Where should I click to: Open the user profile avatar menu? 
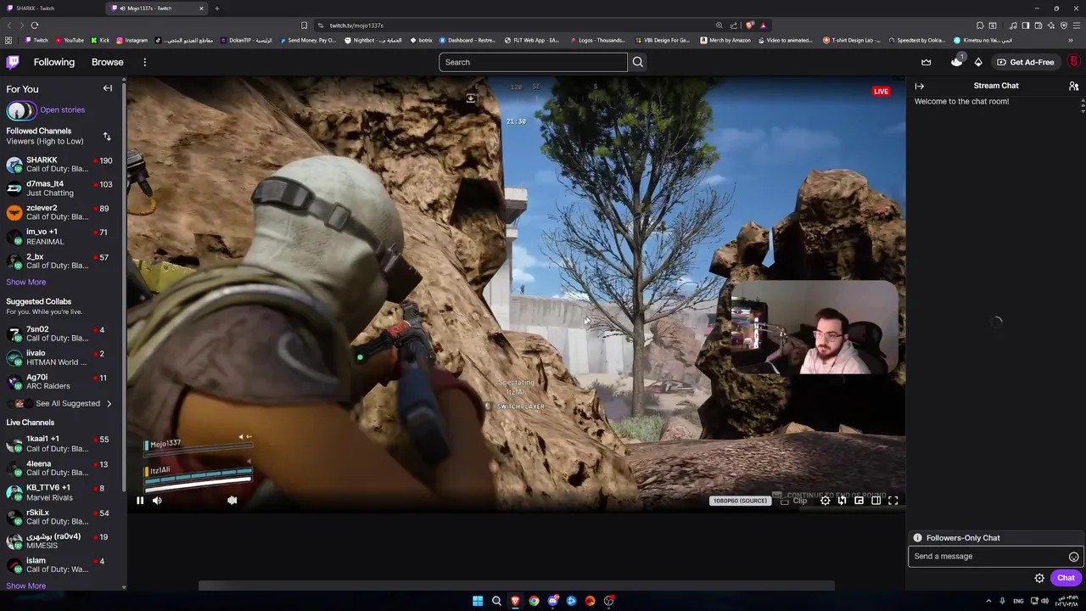[x=1073, y=62]
